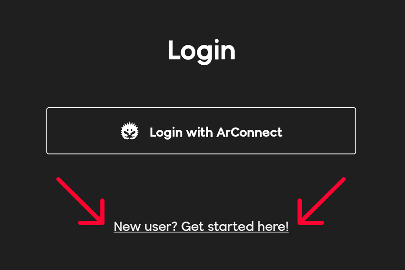Screen dimensions: 405x270
Task: Click the ArConnect word in the login button
Action: coord(249,132)
